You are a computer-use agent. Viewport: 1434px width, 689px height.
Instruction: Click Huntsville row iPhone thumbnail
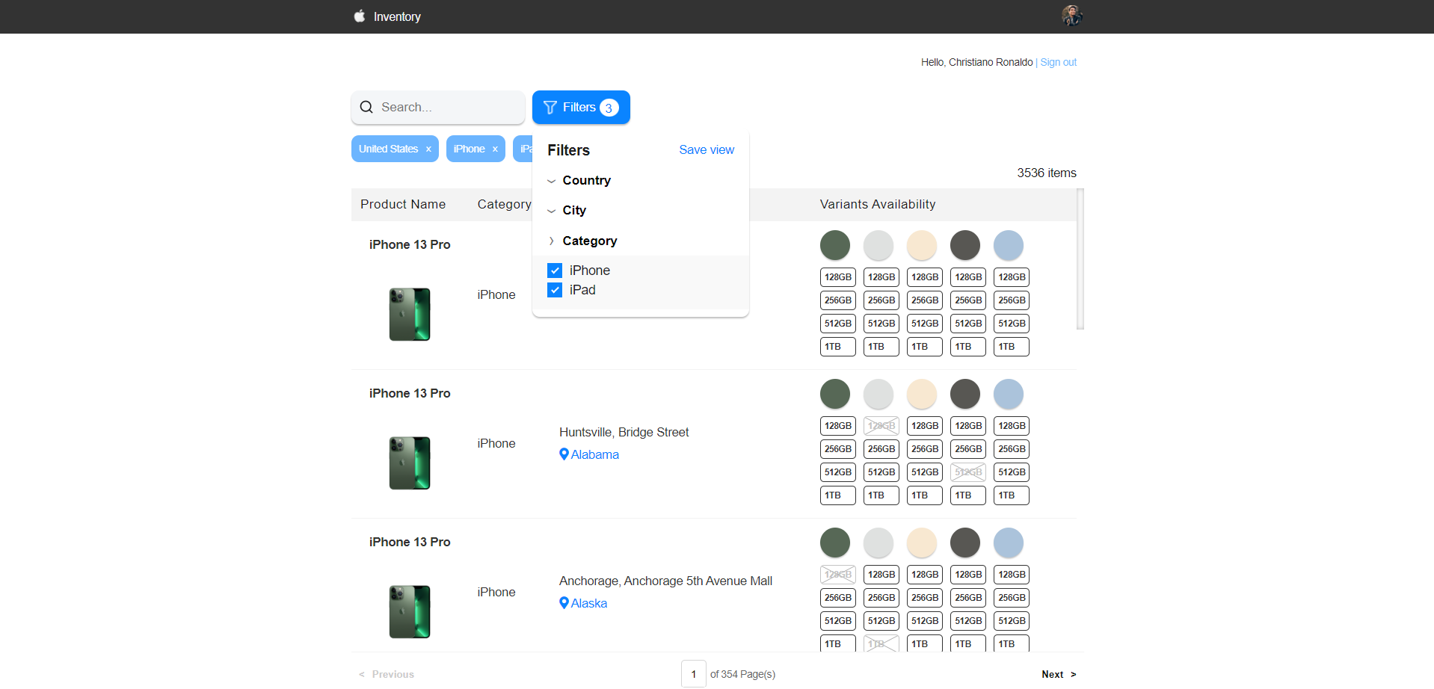(x=410, y=463)
